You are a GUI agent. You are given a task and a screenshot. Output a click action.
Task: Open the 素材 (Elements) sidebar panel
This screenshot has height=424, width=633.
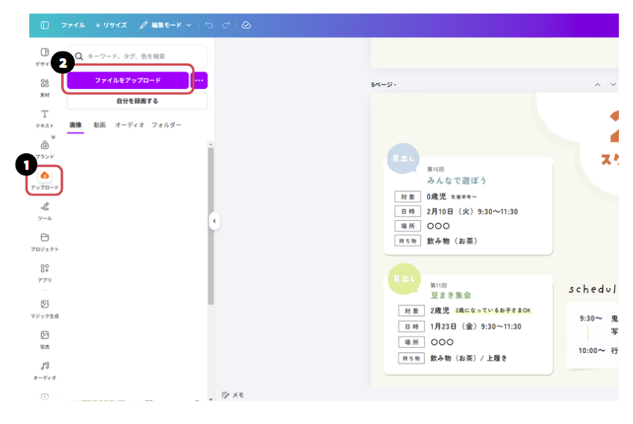click(x=45, y=87)
